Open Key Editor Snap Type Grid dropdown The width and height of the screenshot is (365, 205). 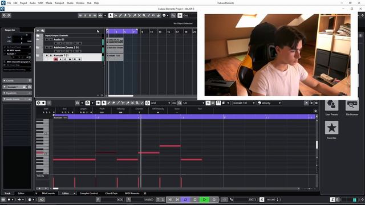(x=161, y=103)
